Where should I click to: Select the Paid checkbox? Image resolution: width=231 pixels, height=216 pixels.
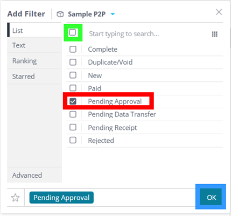pyautogui.click(x=73, y=88)
